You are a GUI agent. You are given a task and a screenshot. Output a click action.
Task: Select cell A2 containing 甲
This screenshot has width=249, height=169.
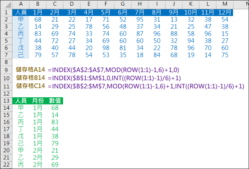tap(21, 20)
